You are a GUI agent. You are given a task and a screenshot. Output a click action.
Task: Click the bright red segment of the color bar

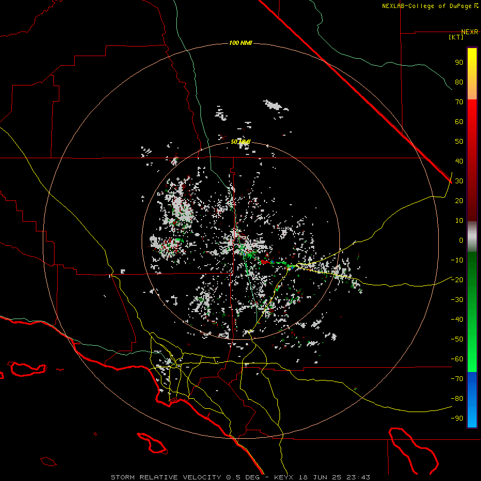coord(472,112)
